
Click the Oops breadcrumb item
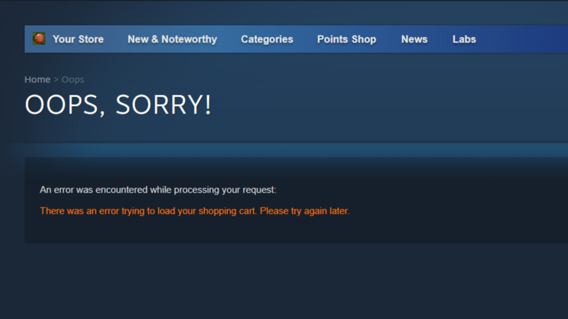click(73, 80)
